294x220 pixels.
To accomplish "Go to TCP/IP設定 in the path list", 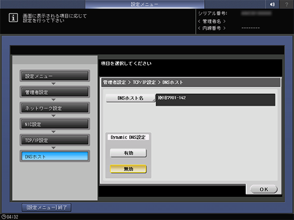I will [x=55, y=140].
